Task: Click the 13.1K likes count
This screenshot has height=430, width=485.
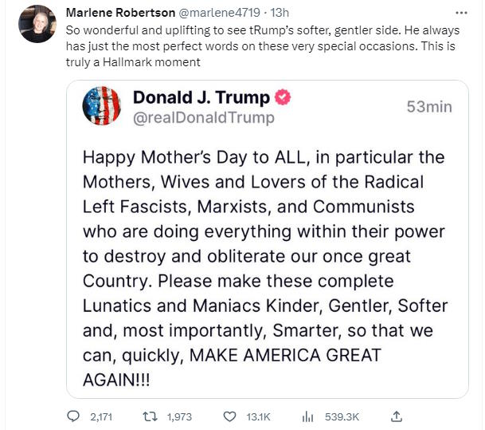Action: point(258,416)
